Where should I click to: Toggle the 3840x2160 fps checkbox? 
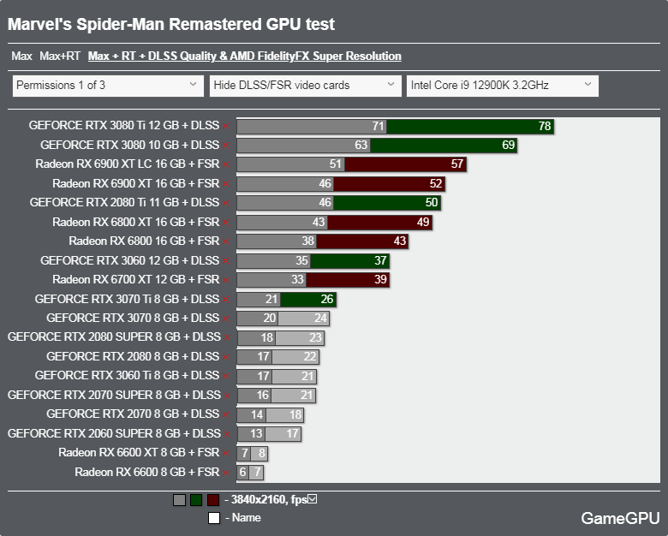point(313,499)
